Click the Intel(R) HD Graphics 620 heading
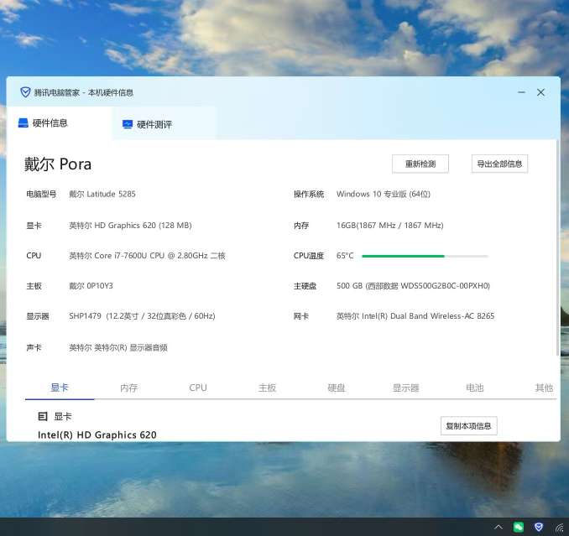The width and height of the screenshot is (569, 536). point(97,435)
